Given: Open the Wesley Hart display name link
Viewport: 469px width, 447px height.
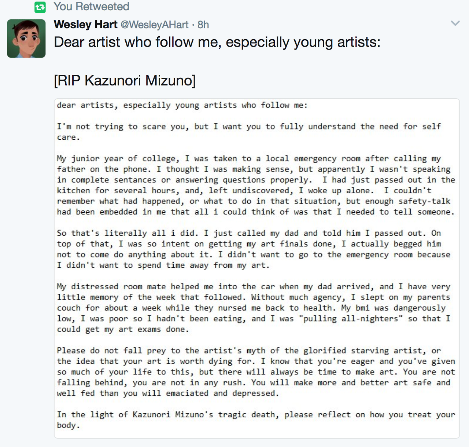Looking at the screenshot, I should pyautogui.click(x=85, y=25).
